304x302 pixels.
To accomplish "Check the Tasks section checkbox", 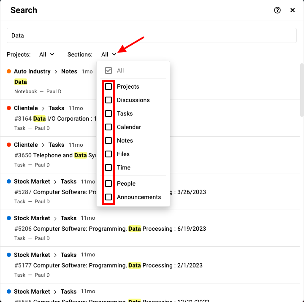I will tap(109, 113).
